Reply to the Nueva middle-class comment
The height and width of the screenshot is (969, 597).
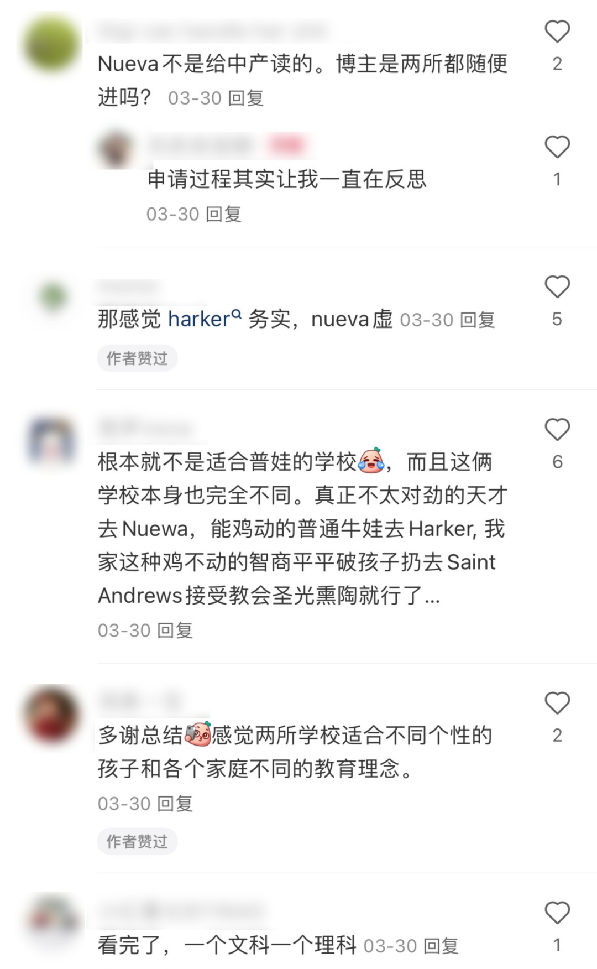(x=246, y=98)
